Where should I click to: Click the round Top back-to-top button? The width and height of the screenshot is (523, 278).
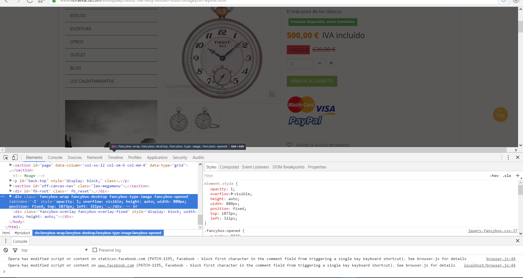500,115
